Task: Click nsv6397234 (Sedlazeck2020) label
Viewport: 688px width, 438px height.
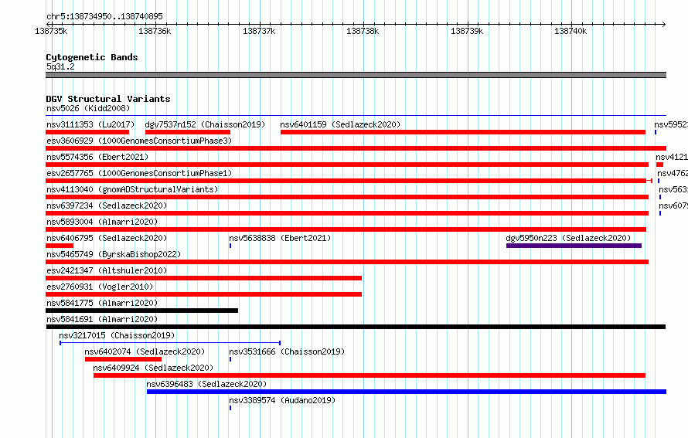Action: coord(107,205)
